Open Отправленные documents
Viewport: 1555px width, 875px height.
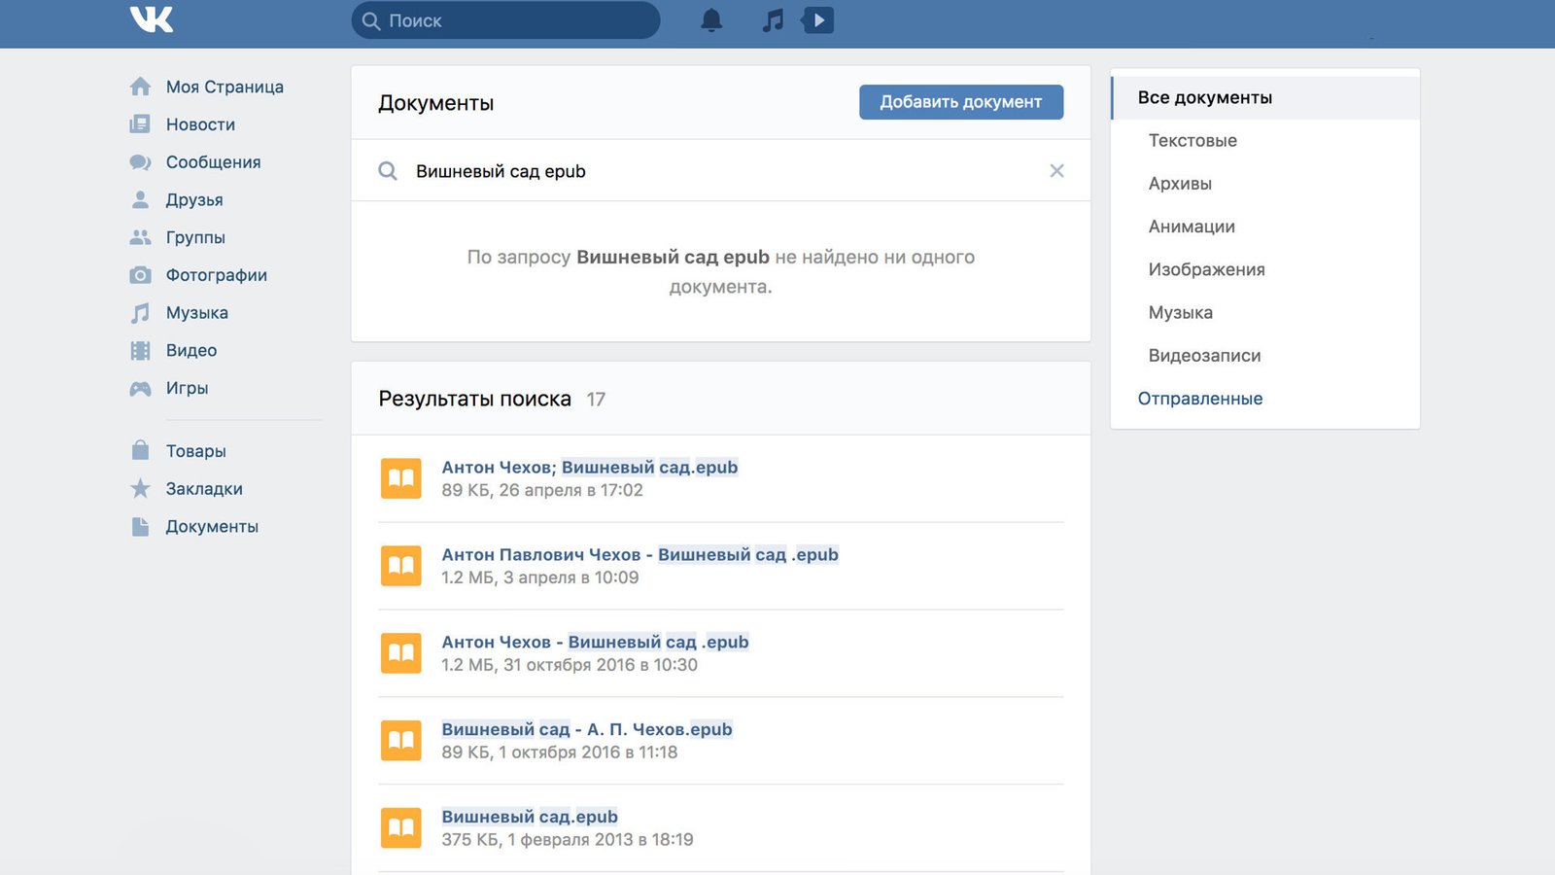tap(1200, 399)
